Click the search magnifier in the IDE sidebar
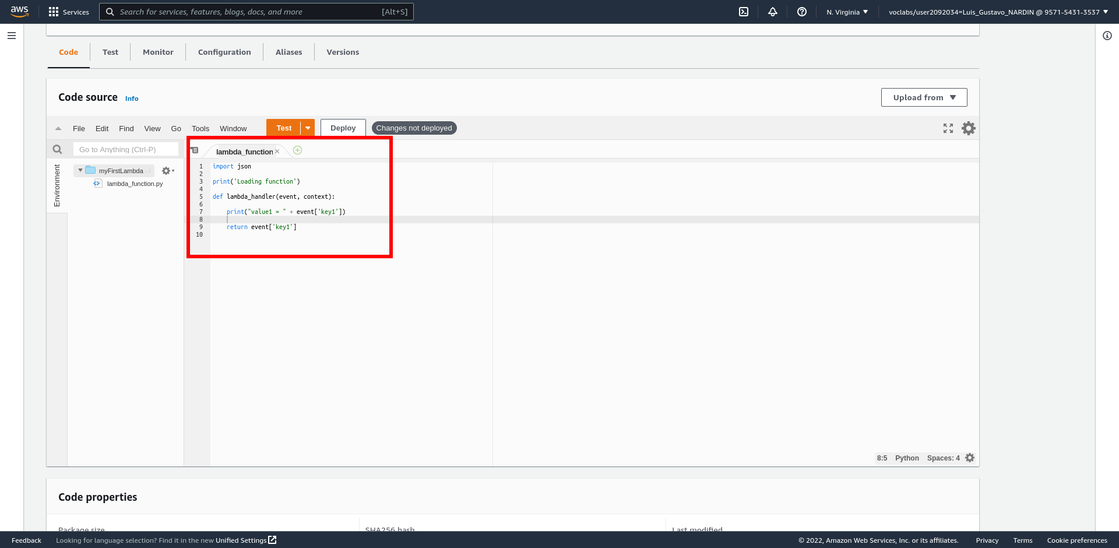The height and width of the screenshot is (548, 1119). click(x=57, y=150)
